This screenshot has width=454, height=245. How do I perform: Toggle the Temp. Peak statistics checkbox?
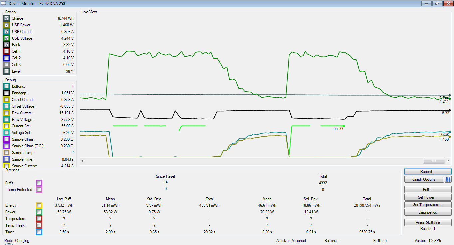tap(39, 225)
